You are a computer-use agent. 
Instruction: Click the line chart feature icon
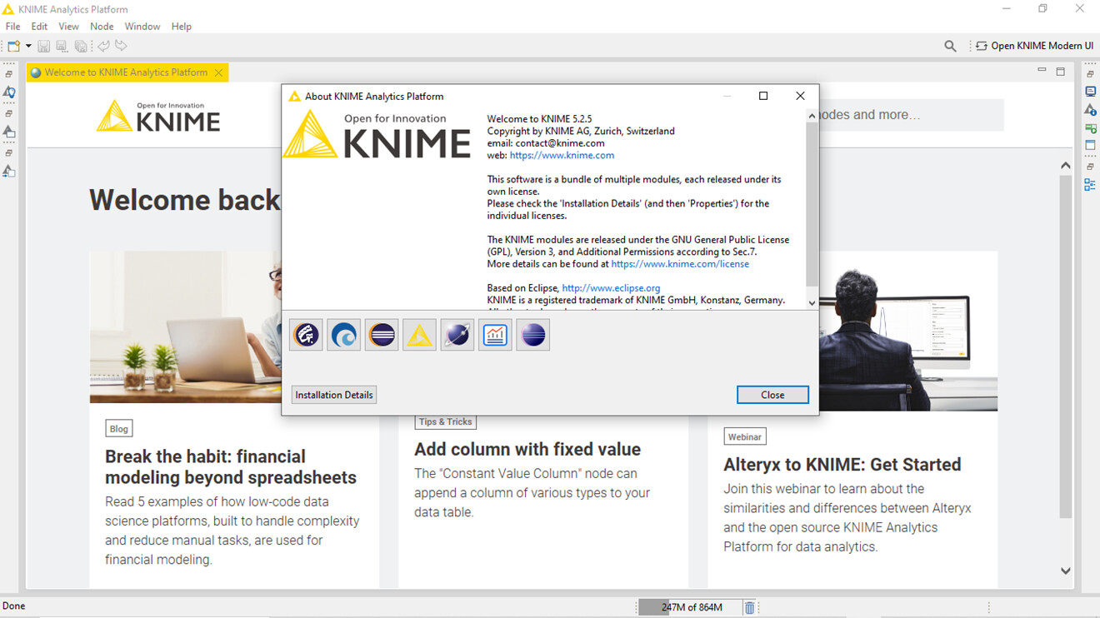pos(495,335)
